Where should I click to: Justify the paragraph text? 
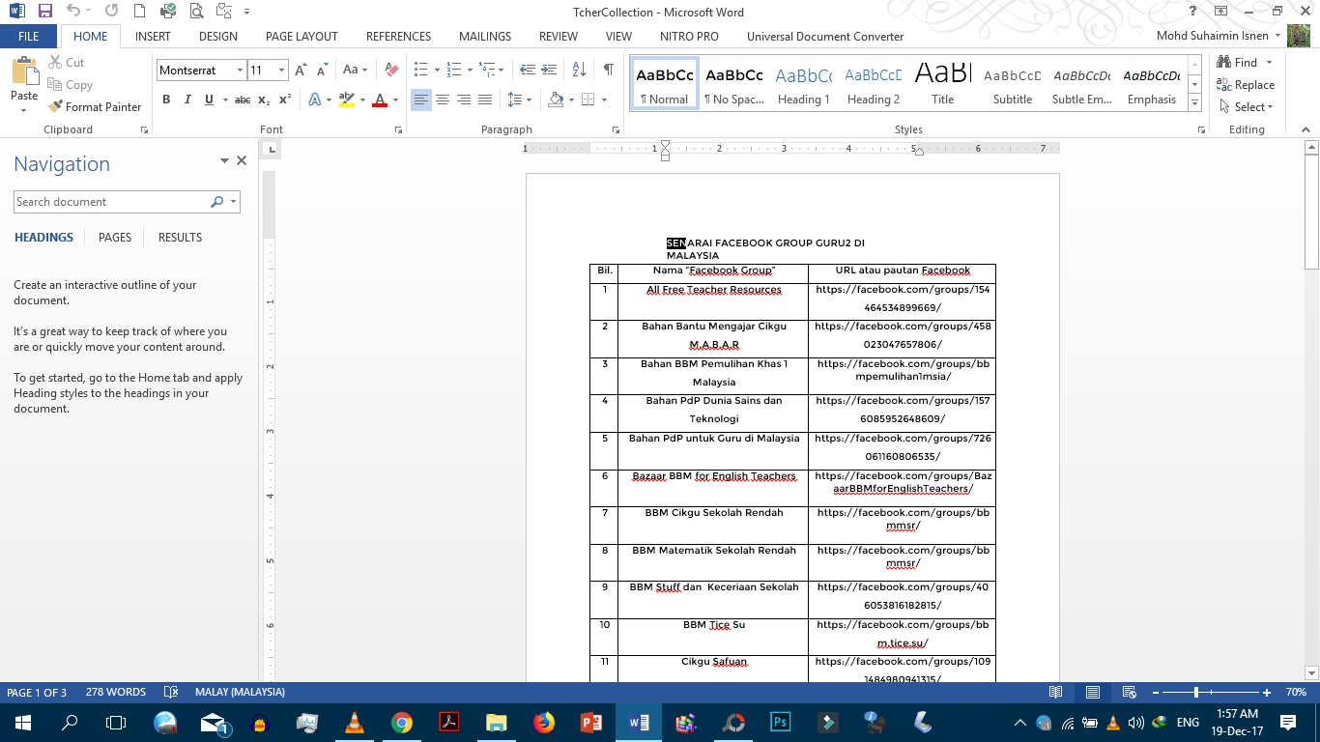(x=485, y=100)
